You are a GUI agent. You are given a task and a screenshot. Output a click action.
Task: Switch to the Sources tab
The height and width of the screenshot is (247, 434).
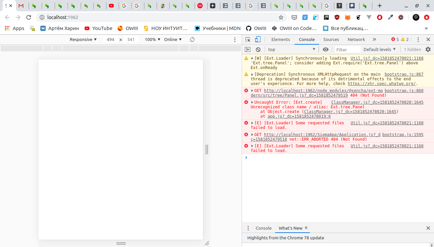click(x=331, y=39)
